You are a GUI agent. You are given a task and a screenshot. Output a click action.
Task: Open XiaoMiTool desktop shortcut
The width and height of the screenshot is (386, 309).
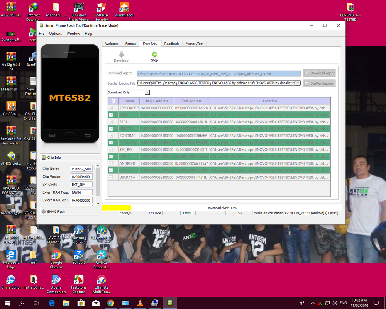124,10
